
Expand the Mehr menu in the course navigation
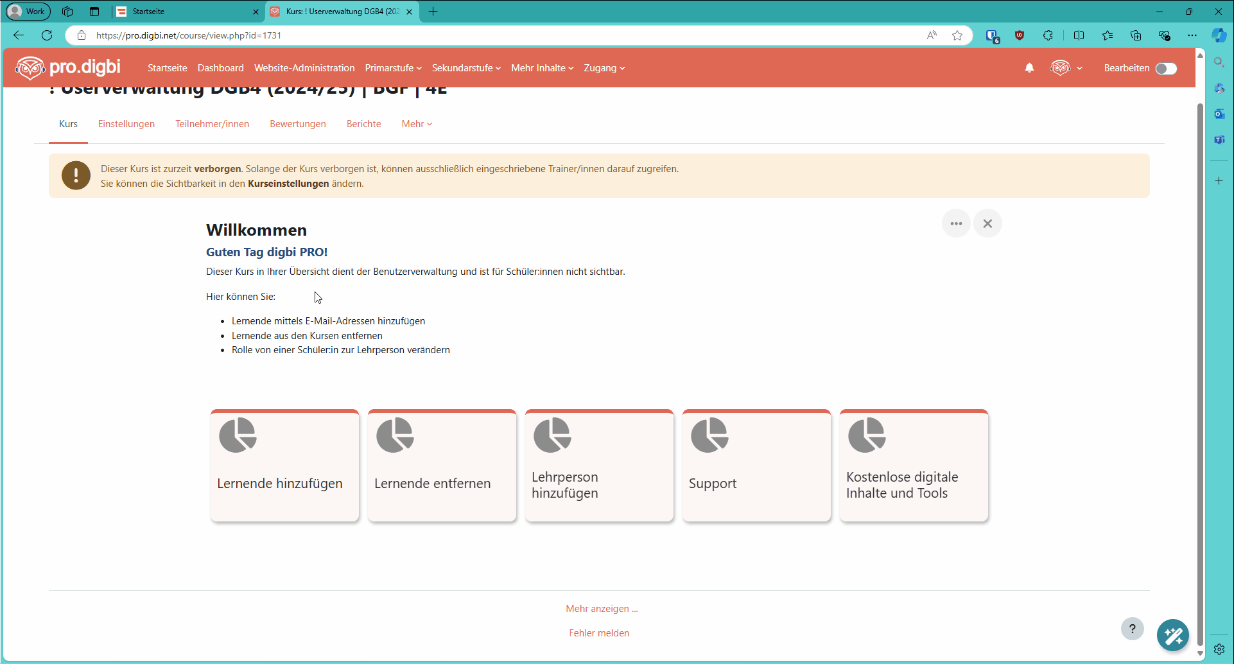(416, 124)
